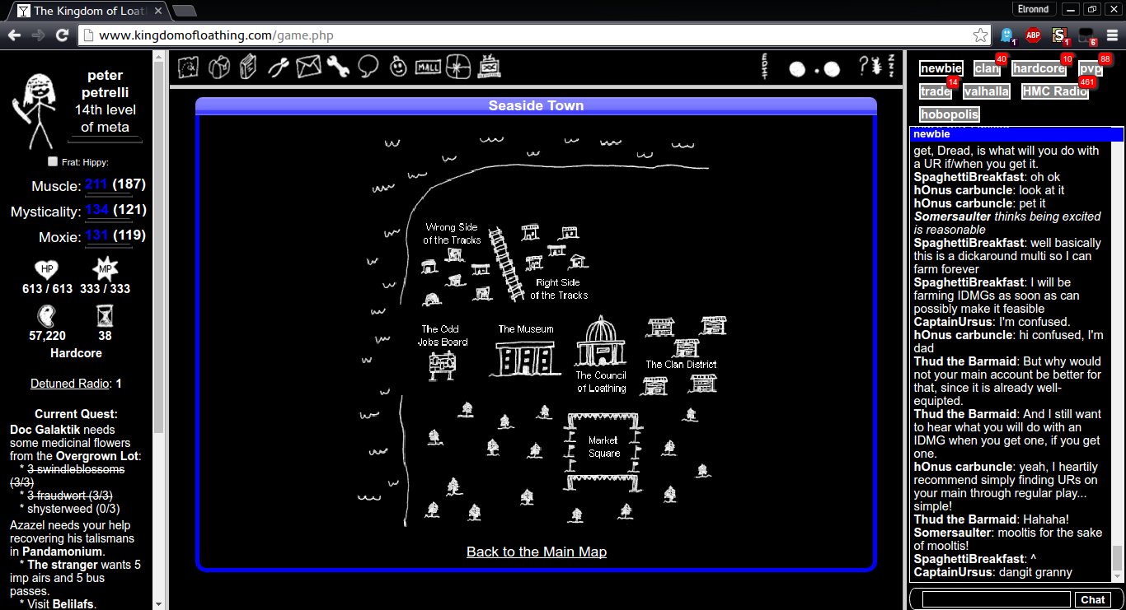Bookmark page with the star icon
This screenshot has width=1126, height=610.
pyautogui.click(x=980, y=35)
